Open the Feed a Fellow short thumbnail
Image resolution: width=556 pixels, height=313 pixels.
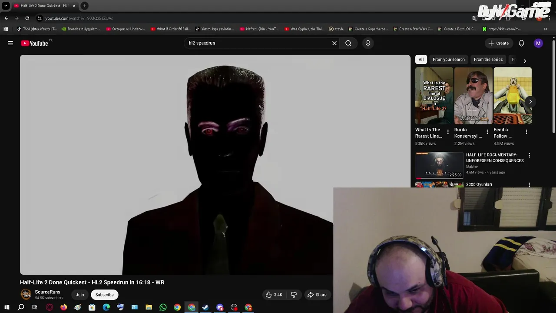[x=512, y=96]
